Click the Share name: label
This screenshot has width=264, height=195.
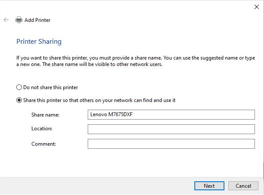45,115
